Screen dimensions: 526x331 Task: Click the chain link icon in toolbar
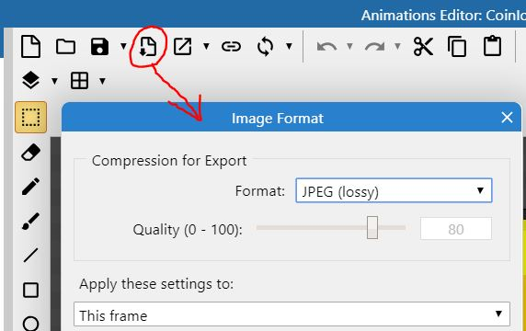click(231, 46)
